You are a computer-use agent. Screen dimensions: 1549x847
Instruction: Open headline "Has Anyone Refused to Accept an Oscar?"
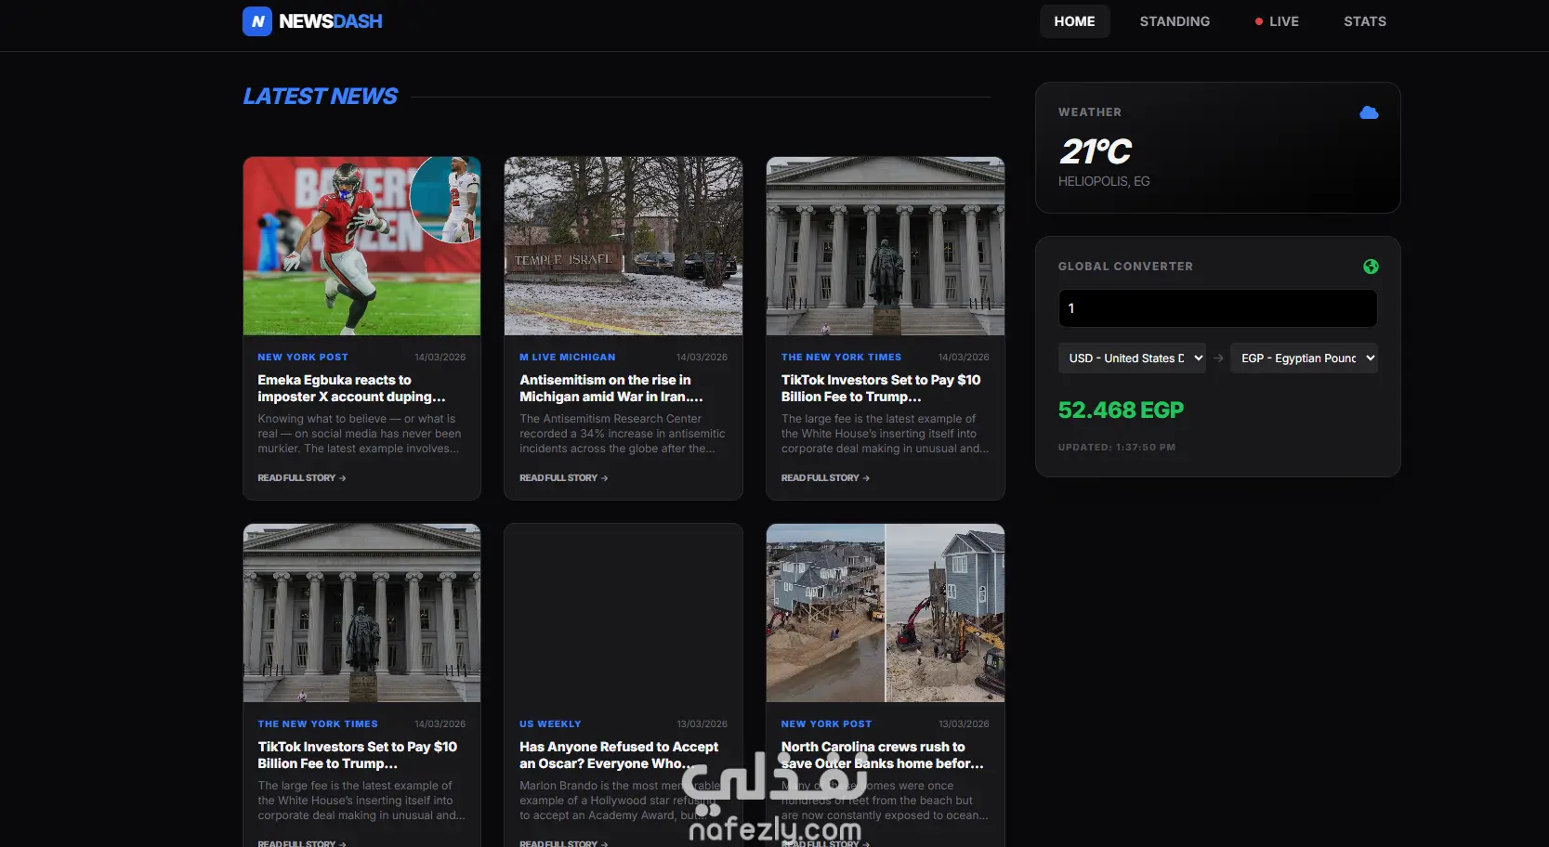[x=619, y=755]
